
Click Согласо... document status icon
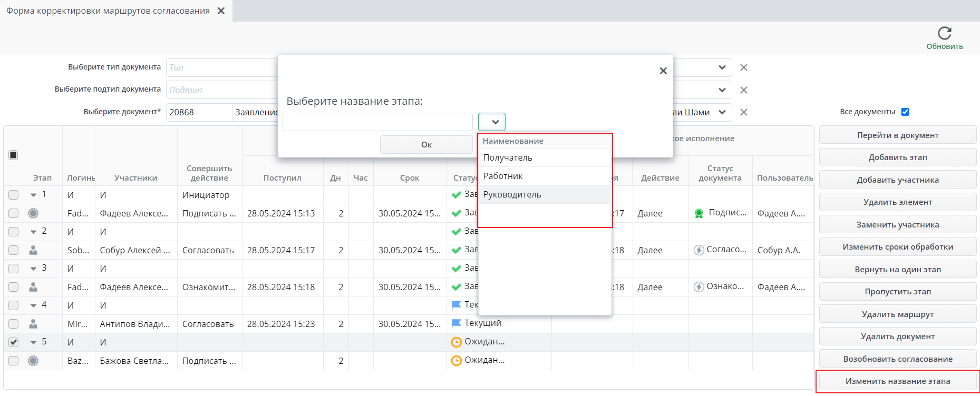699,250
